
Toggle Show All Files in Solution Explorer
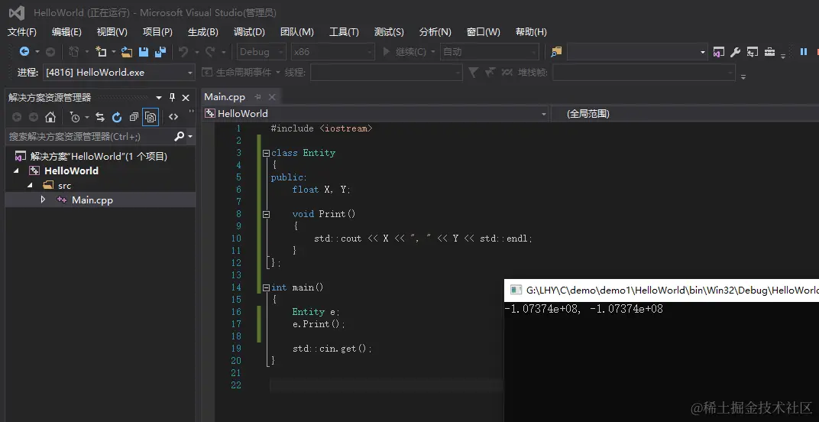click(151, 117)
